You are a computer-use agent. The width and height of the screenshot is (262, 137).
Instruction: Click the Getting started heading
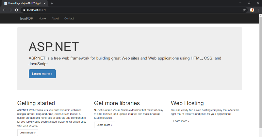pos(36,103)
